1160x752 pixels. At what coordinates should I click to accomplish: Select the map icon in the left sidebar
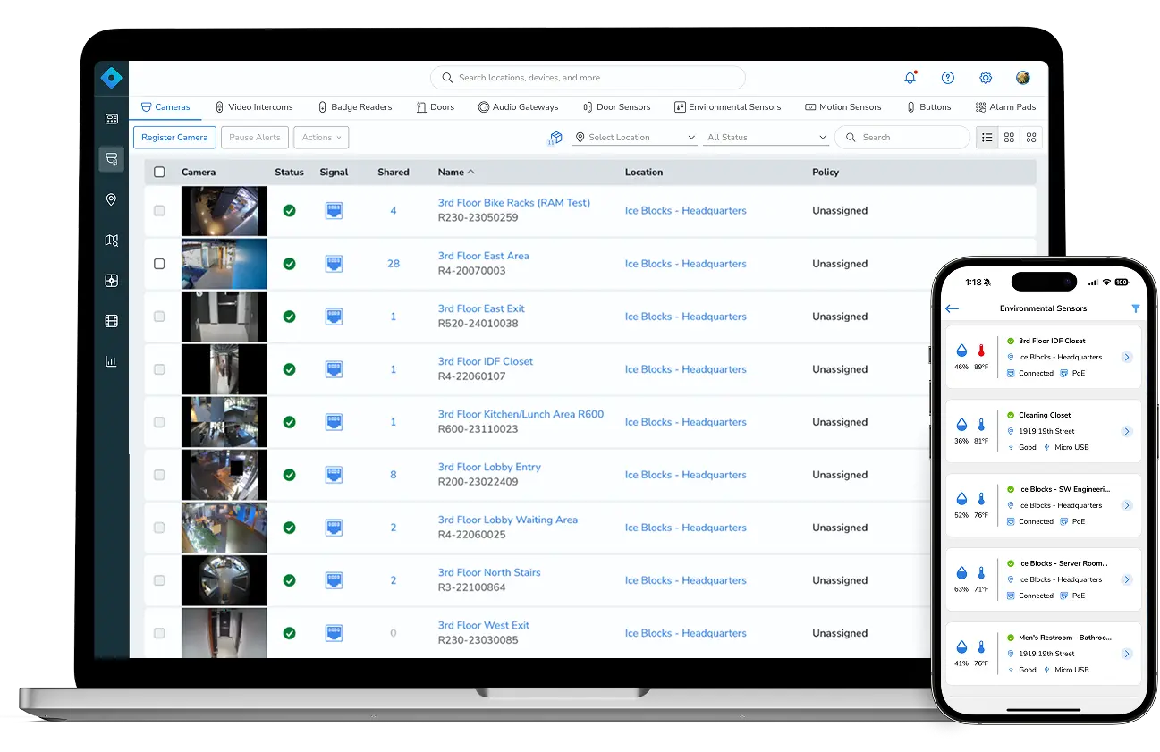(111, 240)
